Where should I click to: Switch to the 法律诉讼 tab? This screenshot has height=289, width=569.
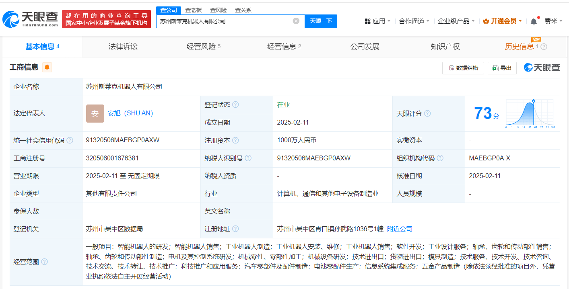tap(123, 47)
